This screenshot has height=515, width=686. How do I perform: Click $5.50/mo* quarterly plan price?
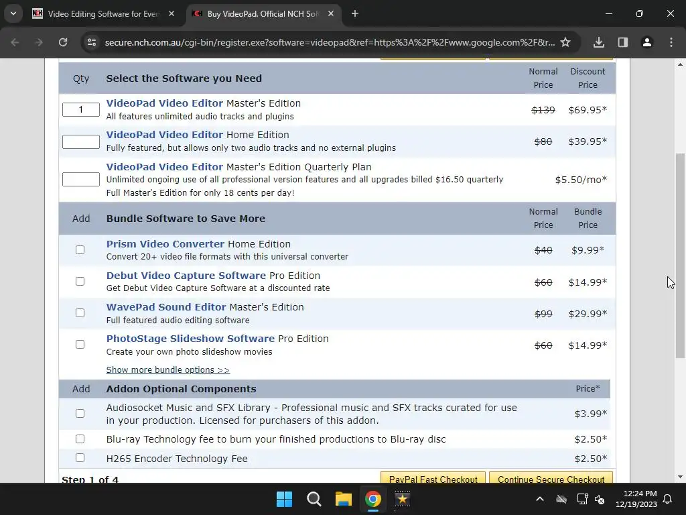pos(581,180)
